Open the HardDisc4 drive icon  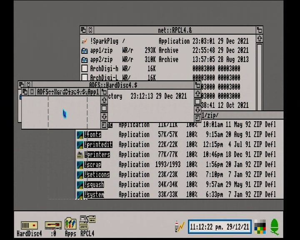[29, 225]
